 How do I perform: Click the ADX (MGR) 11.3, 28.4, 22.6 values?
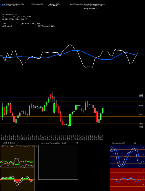[31, 24]
